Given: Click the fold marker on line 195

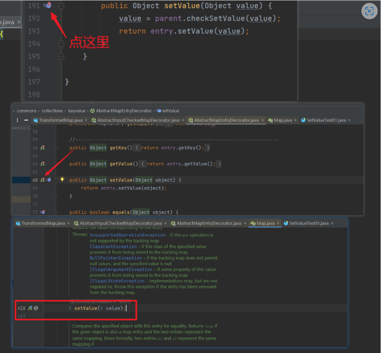Looking at the screenshot, I should point(61,56).
